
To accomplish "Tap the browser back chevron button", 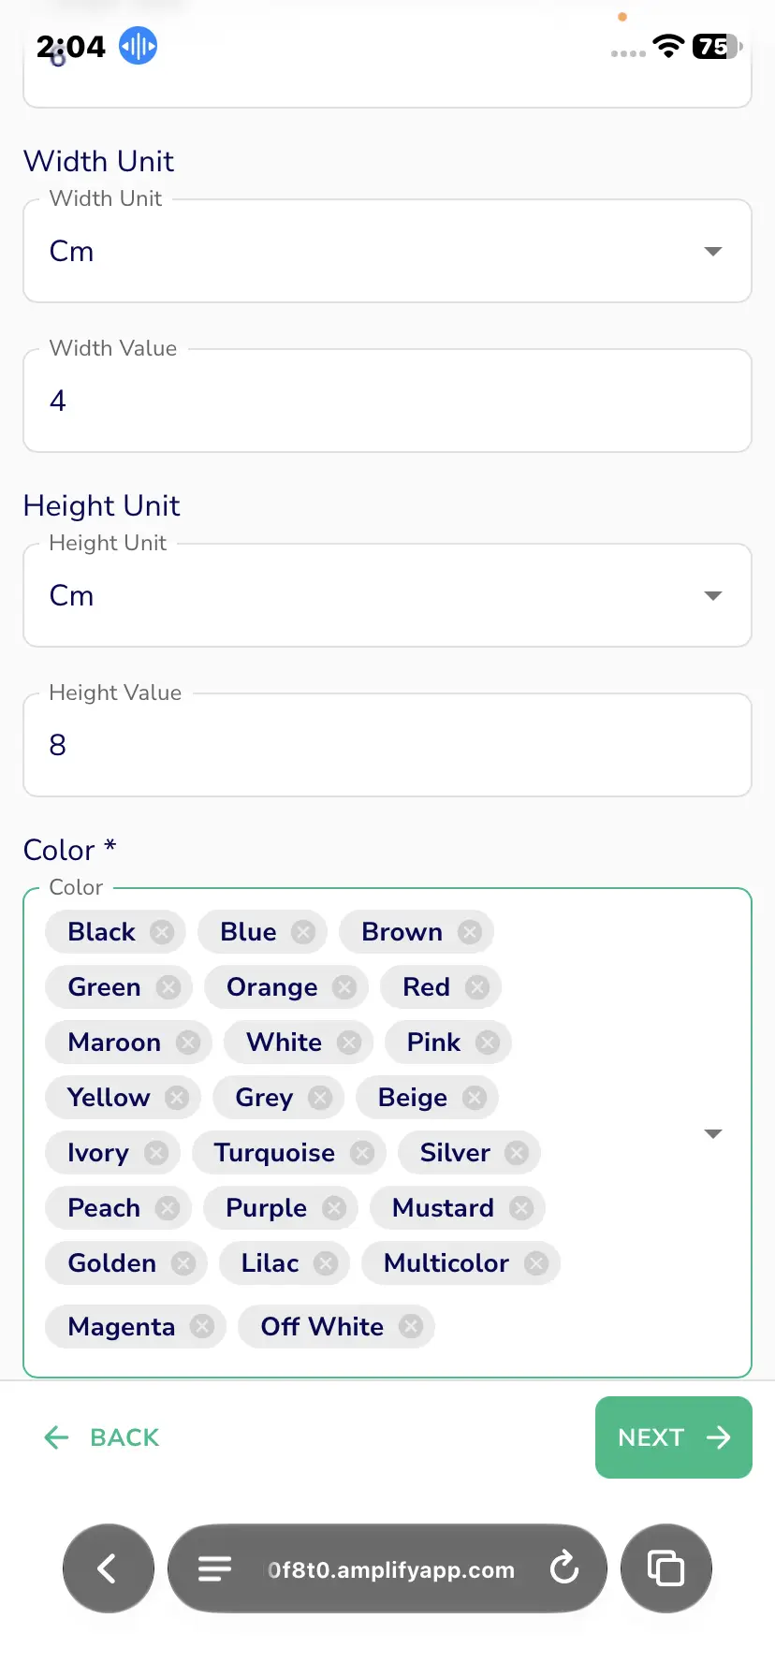I will pos(109,1568).
